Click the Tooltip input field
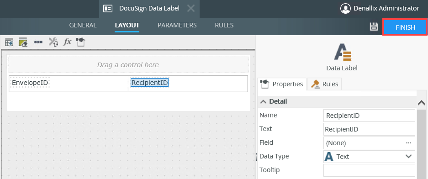The image size is (428, 179). (370, 170)
